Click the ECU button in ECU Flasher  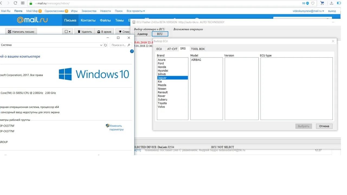(x=160, y=34)
